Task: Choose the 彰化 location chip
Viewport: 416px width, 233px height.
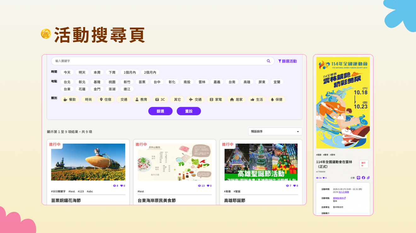Action: coord(172,82)
